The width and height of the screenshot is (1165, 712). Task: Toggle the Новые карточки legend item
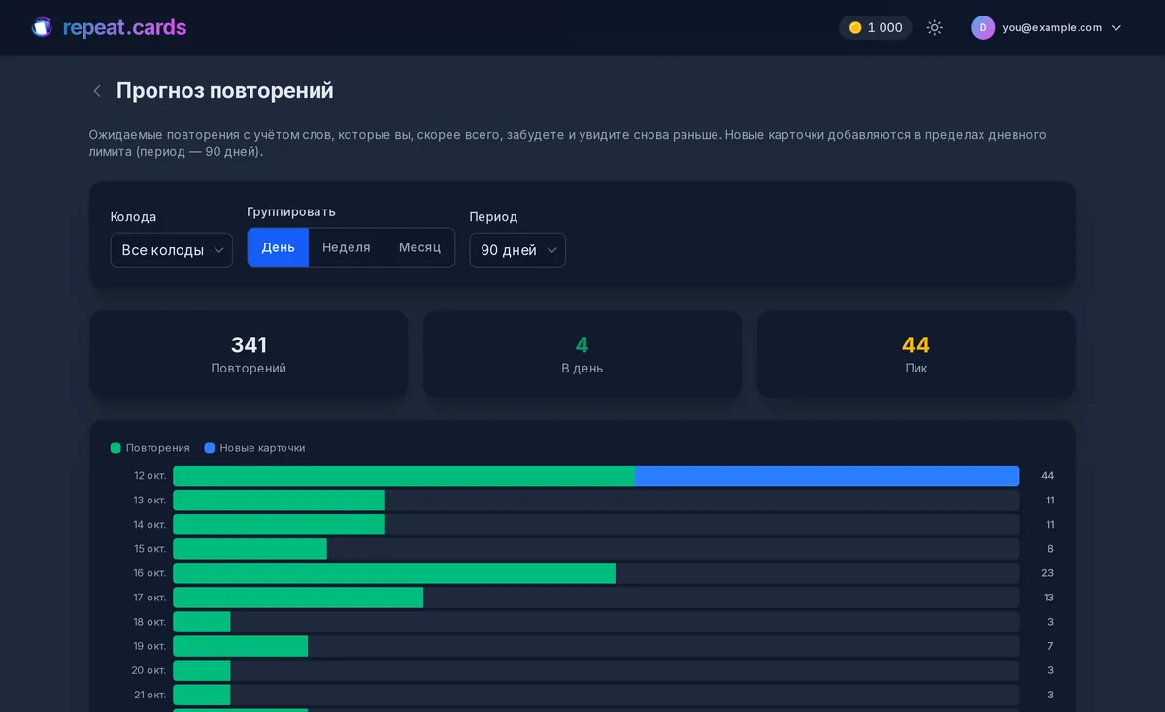tap(254, 448)
